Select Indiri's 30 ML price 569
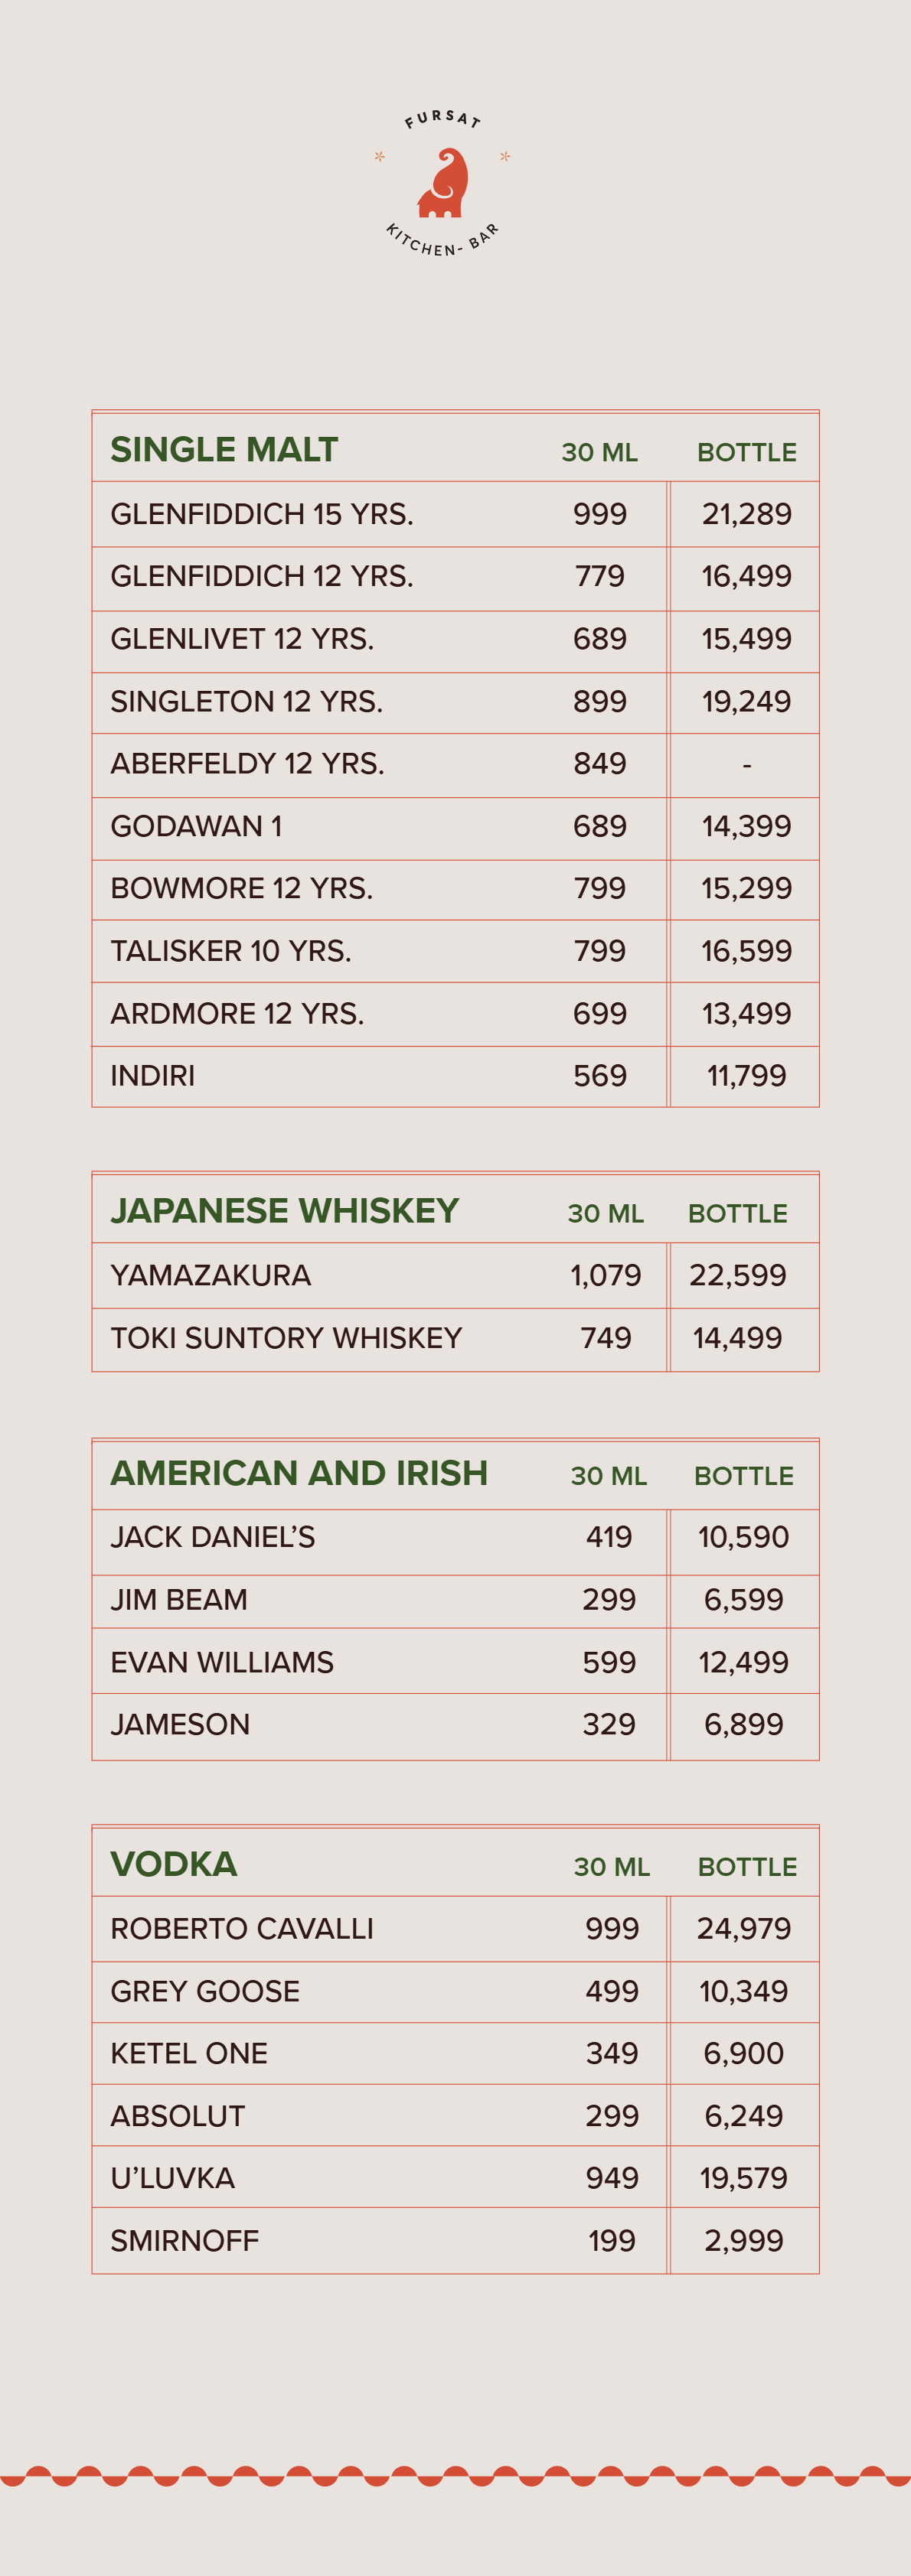Screen dimensions: 911x2576 (x=599, y=1076)
